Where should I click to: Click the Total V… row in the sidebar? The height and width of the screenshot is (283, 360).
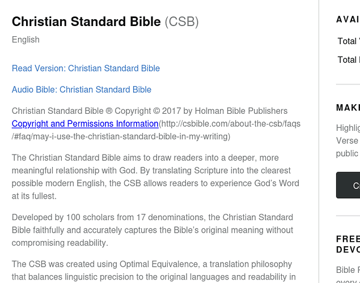(x=348, y=41)
